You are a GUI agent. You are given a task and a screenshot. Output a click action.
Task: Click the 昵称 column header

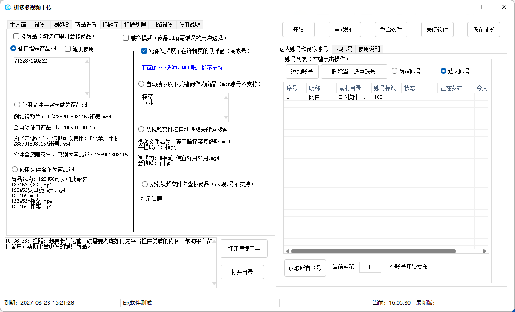pos(322,88)
